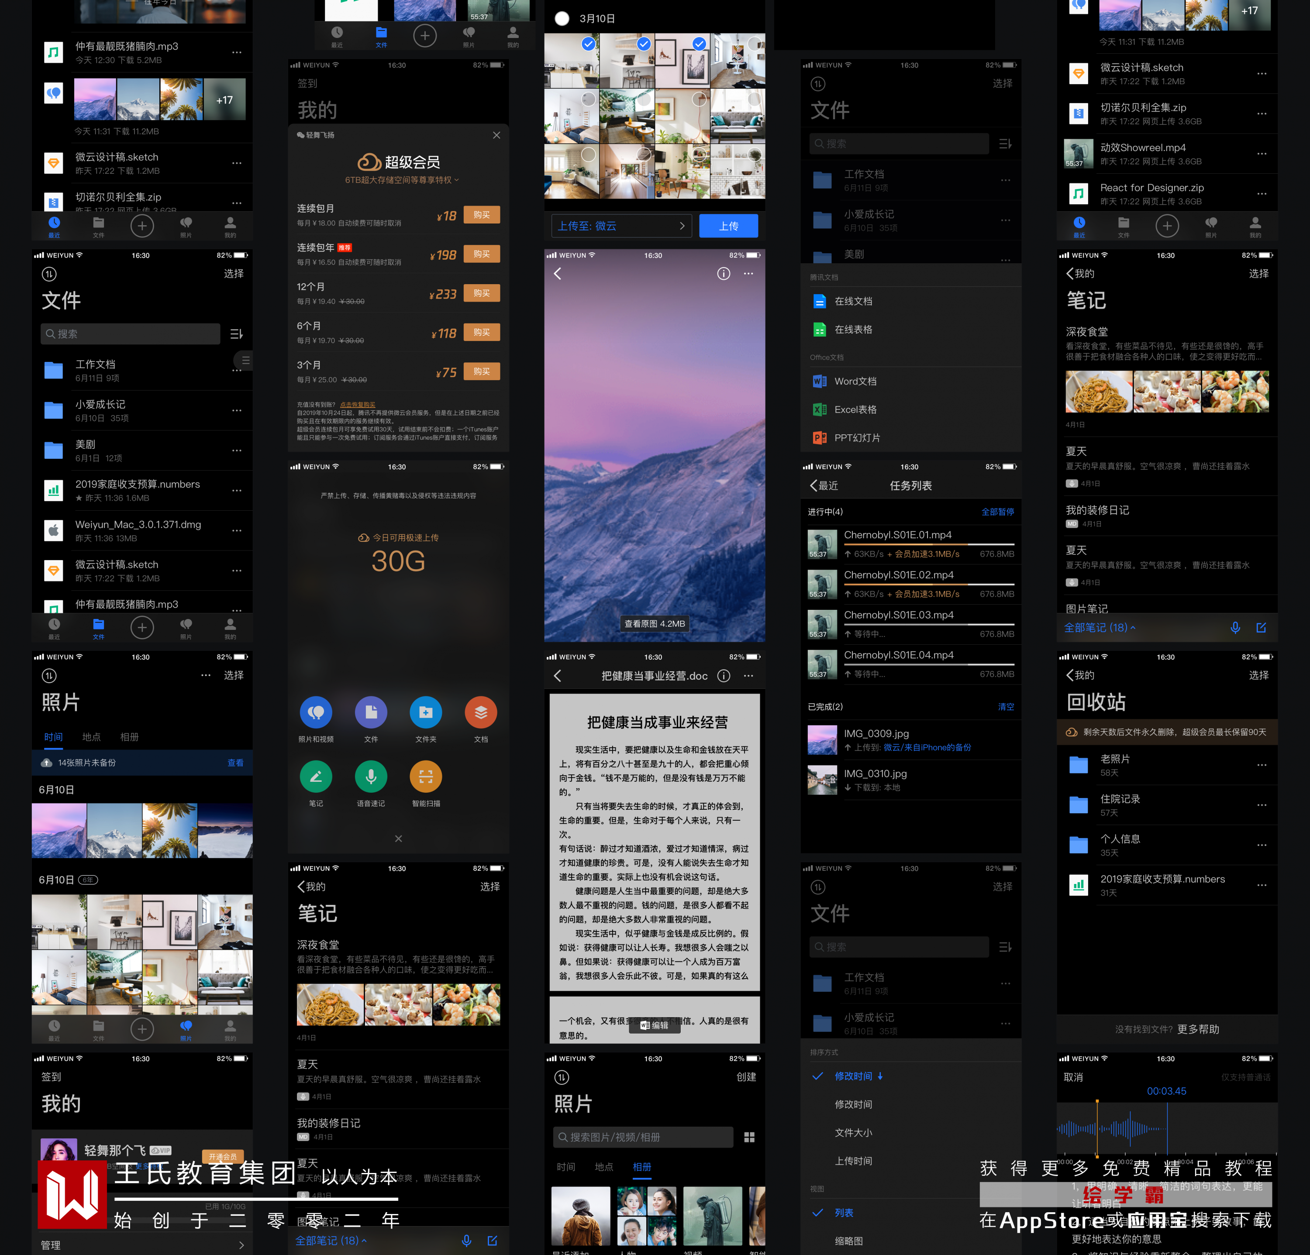The image size is (1310, 1255).
Task: Click the 搜索 field in 文件 screen
Action: tap(130, 334)
